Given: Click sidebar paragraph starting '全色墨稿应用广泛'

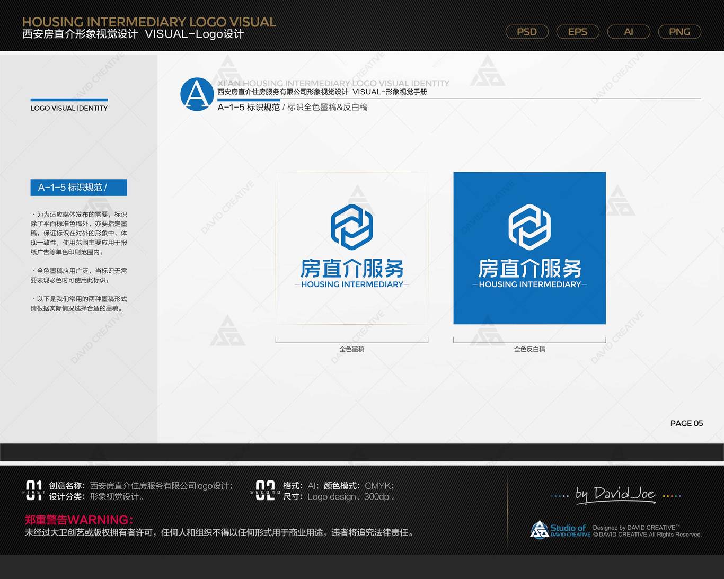Looking at the screenshot, I should pos(79,275).
